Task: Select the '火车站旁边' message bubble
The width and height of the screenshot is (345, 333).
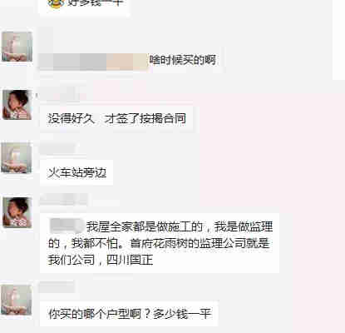Action: 76,172
